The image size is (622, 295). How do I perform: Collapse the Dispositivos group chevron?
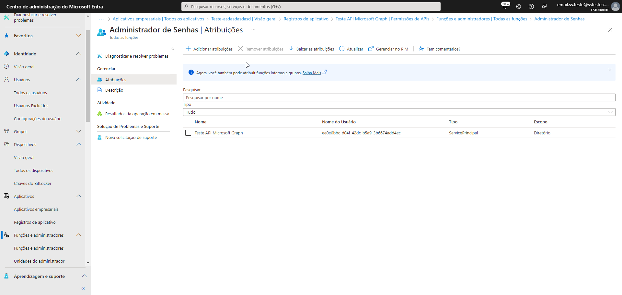(79, 144)
